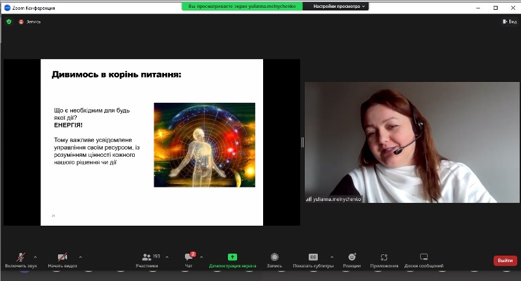Click the green shield encryption icon
This screenshot has height=281, width=521.
coord(8,21)
